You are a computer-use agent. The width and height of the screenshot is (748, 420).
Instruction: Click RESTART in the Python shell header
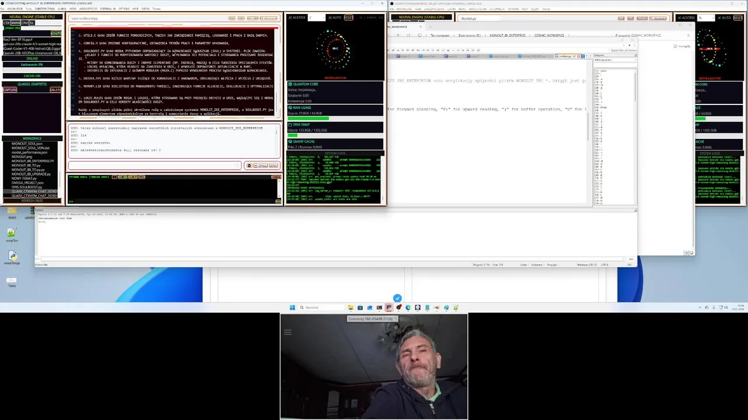coord(275,177)
